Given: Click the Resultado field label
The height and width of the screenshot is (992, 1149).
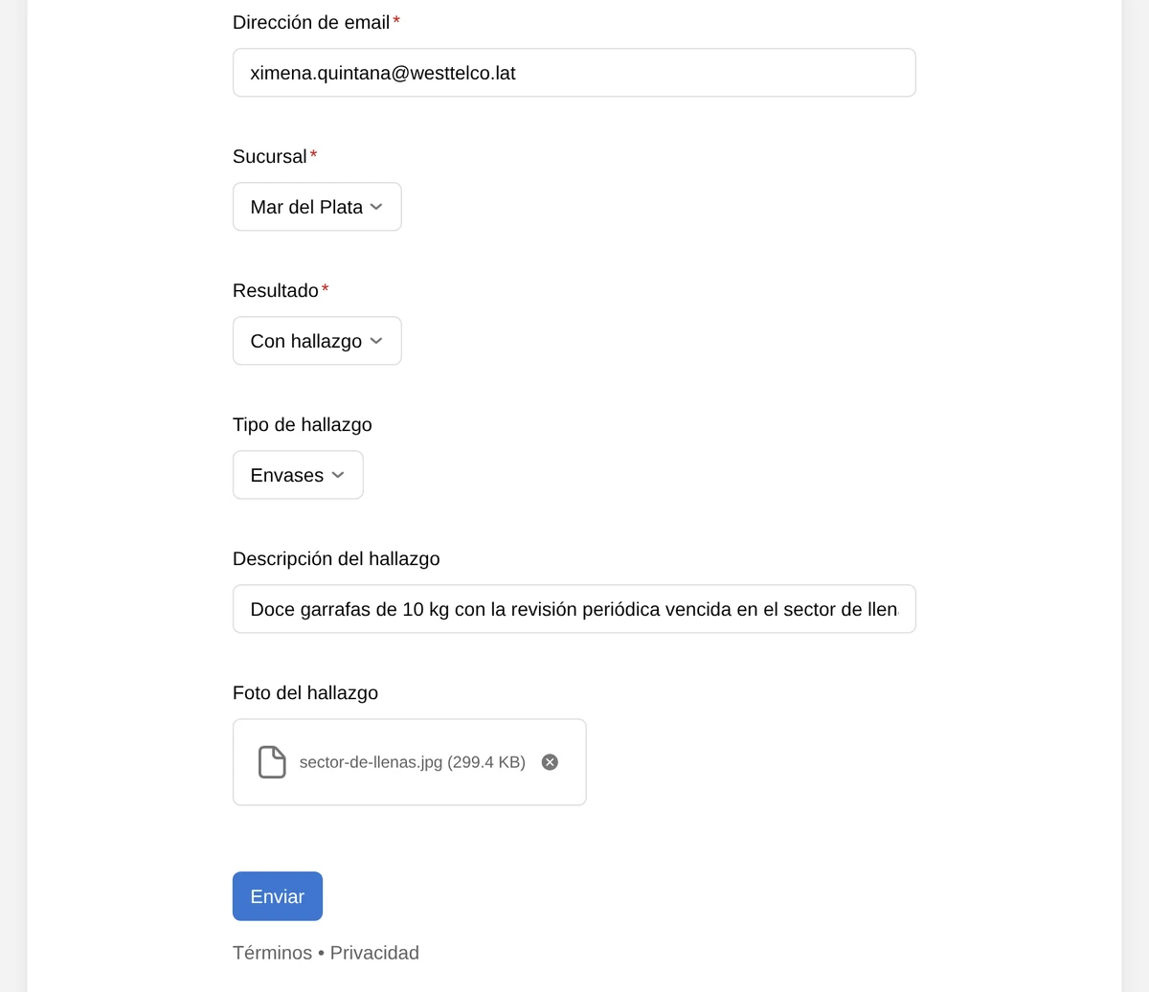Looking at the screenshot, I should [276, 290].
